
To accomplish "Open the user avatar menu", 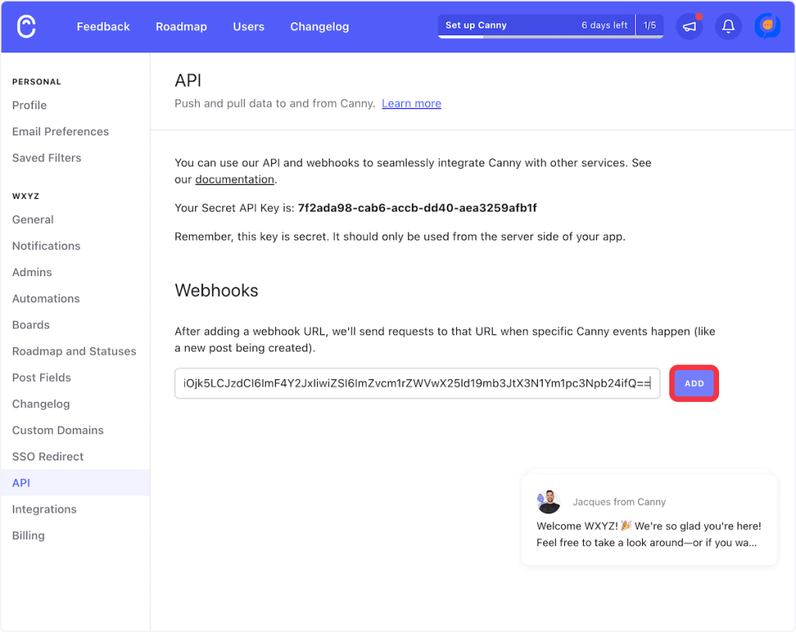I will [767, 26].
